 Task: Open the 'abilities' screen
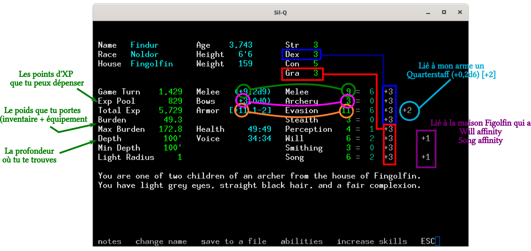pos(301,241)
